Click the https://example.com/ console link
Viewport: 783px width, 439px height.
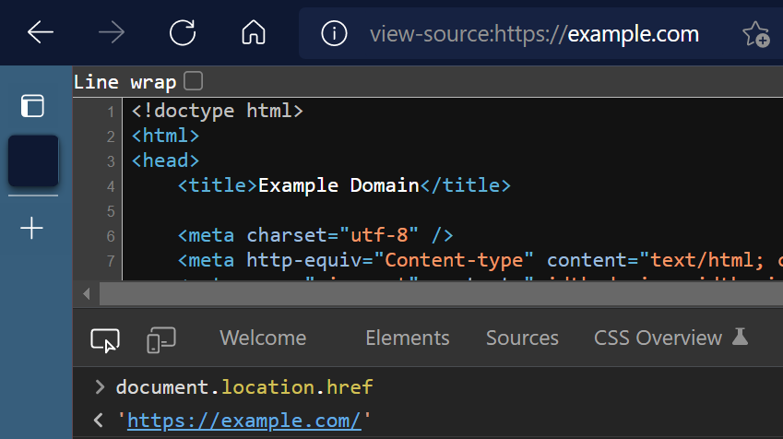click(244, 421)
